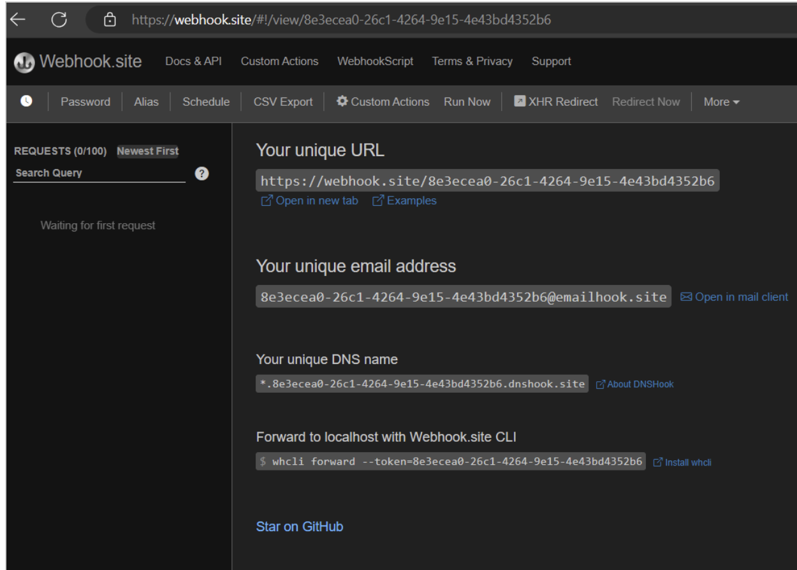Open Custom Actions in top navigation
Viewport: 797px width, 570px height.
279,62
